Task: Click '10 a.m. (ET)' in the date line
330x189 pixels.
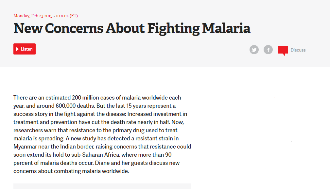Action: pyautogui.click(x=68, y=16)
